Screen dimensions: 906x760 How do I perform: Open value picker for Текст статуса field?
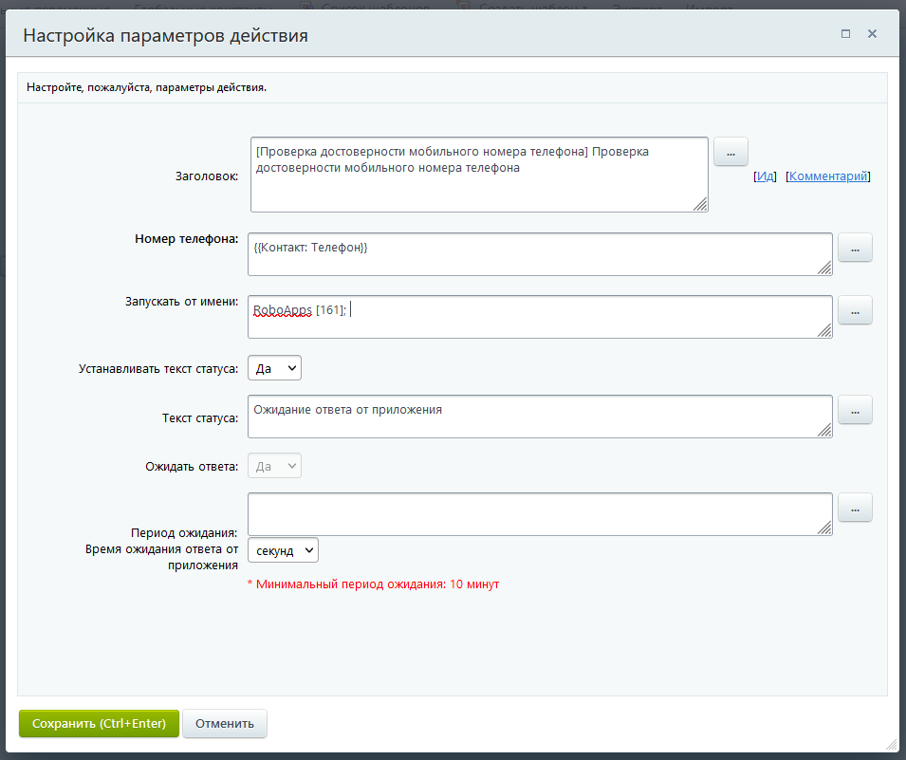pyautogui.click(x=855, y=410)
